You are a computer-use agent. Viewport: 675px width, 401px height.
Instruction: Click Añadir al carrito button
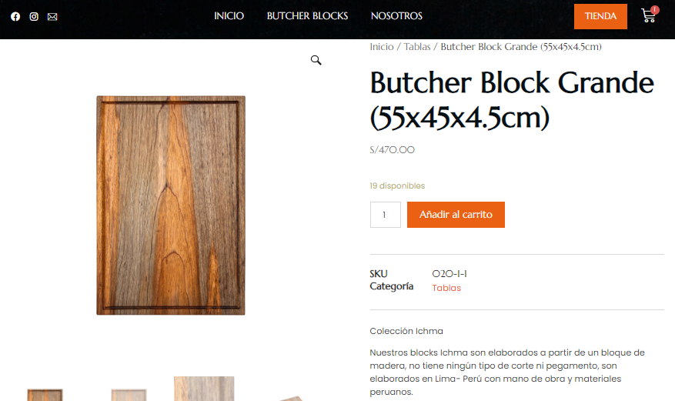coord(456,215)
